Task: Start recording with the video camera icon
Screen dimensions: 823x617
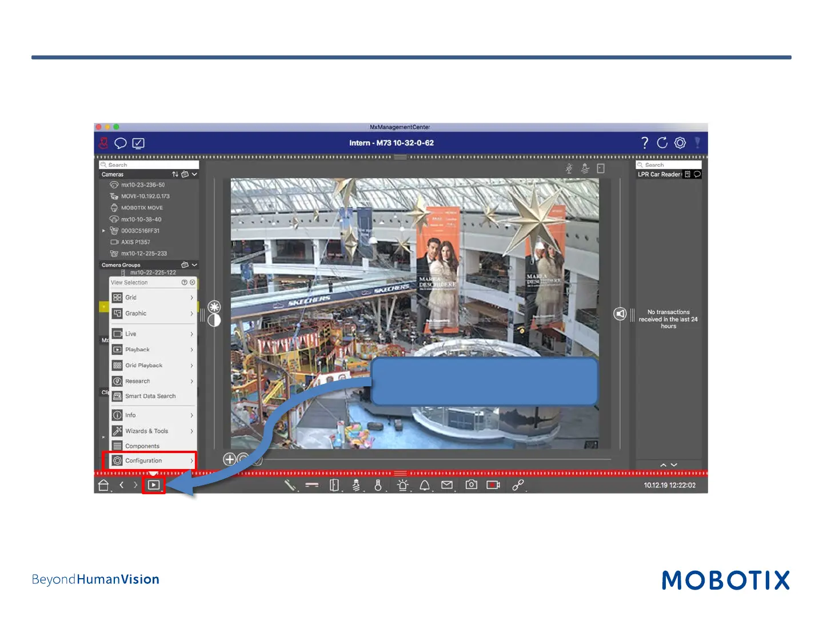Action: 493,485
